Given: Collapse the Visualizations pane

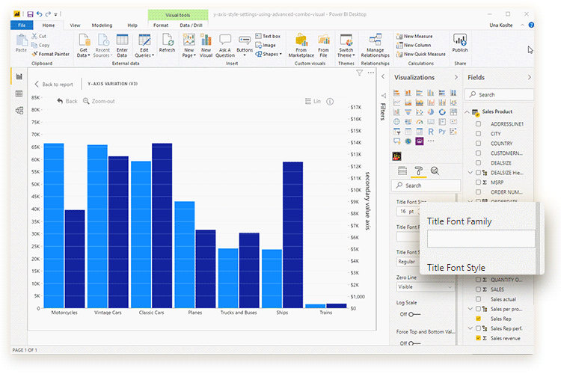Looking at the screenshot, I should (x=456, y=77).
